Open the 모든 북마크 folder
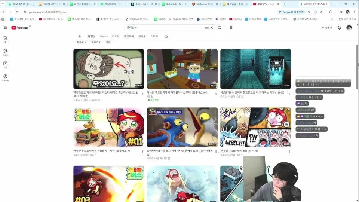Image resolution: width=359 pixels, height=202 pixels. [x=347, y=19]
